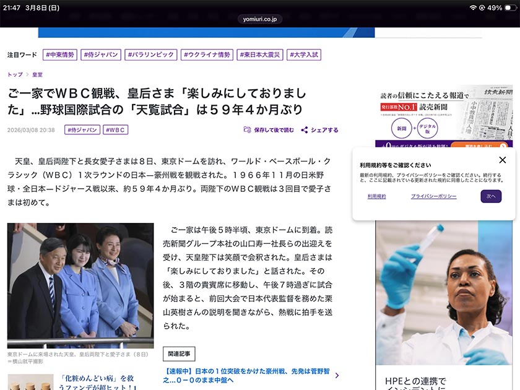The image size is (520, 390).
Task: Open the related article chevron arrow
Action: pyautogui.click(x=337, y=375)
